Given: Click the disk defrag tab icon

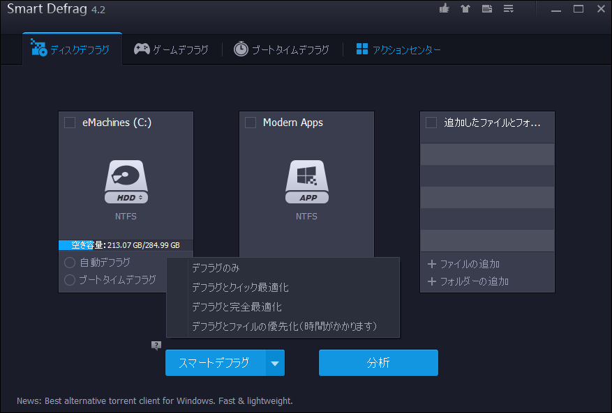Looking at the screenshot, I should tap(38, 47).
